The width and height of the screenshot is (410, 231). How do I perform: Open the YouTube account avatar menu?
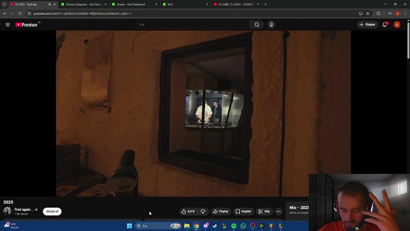click(x=397, y=25)
